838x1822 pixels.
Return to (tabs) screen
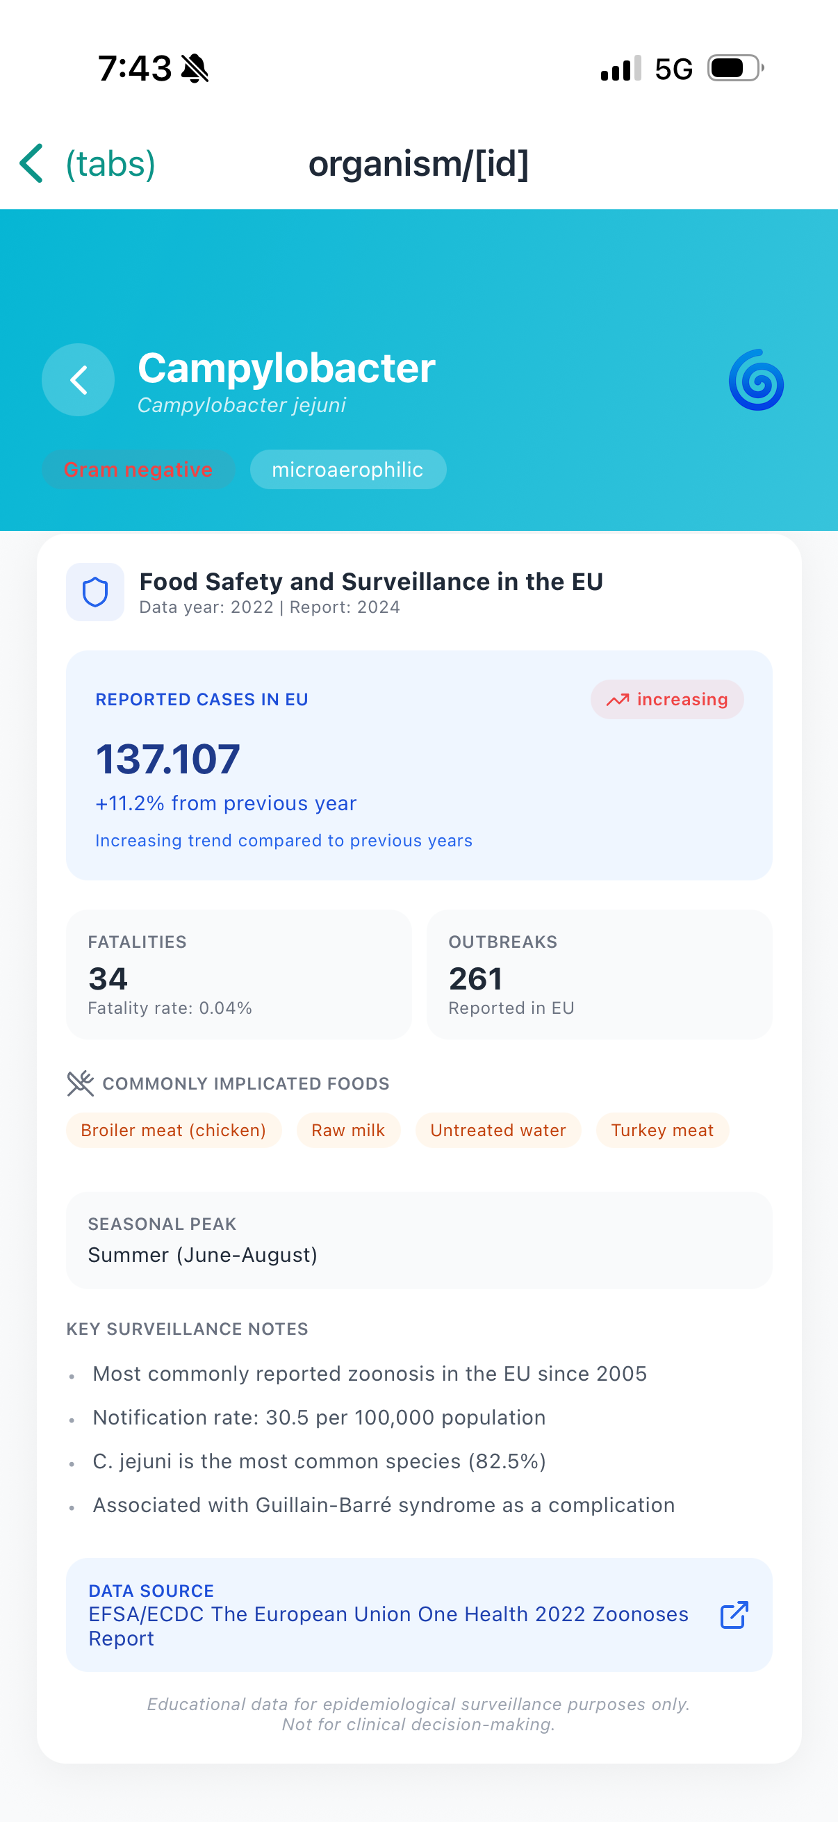(110, 163)
